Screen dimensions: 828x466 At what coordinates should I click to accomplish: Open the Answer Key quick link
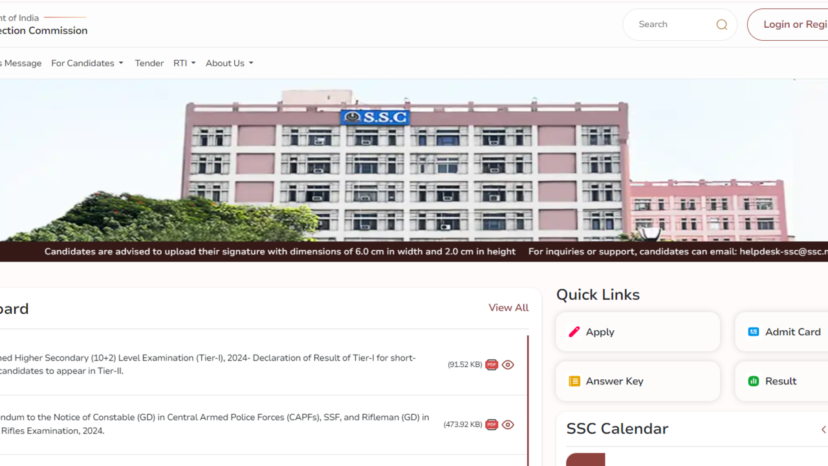[638, 381]
